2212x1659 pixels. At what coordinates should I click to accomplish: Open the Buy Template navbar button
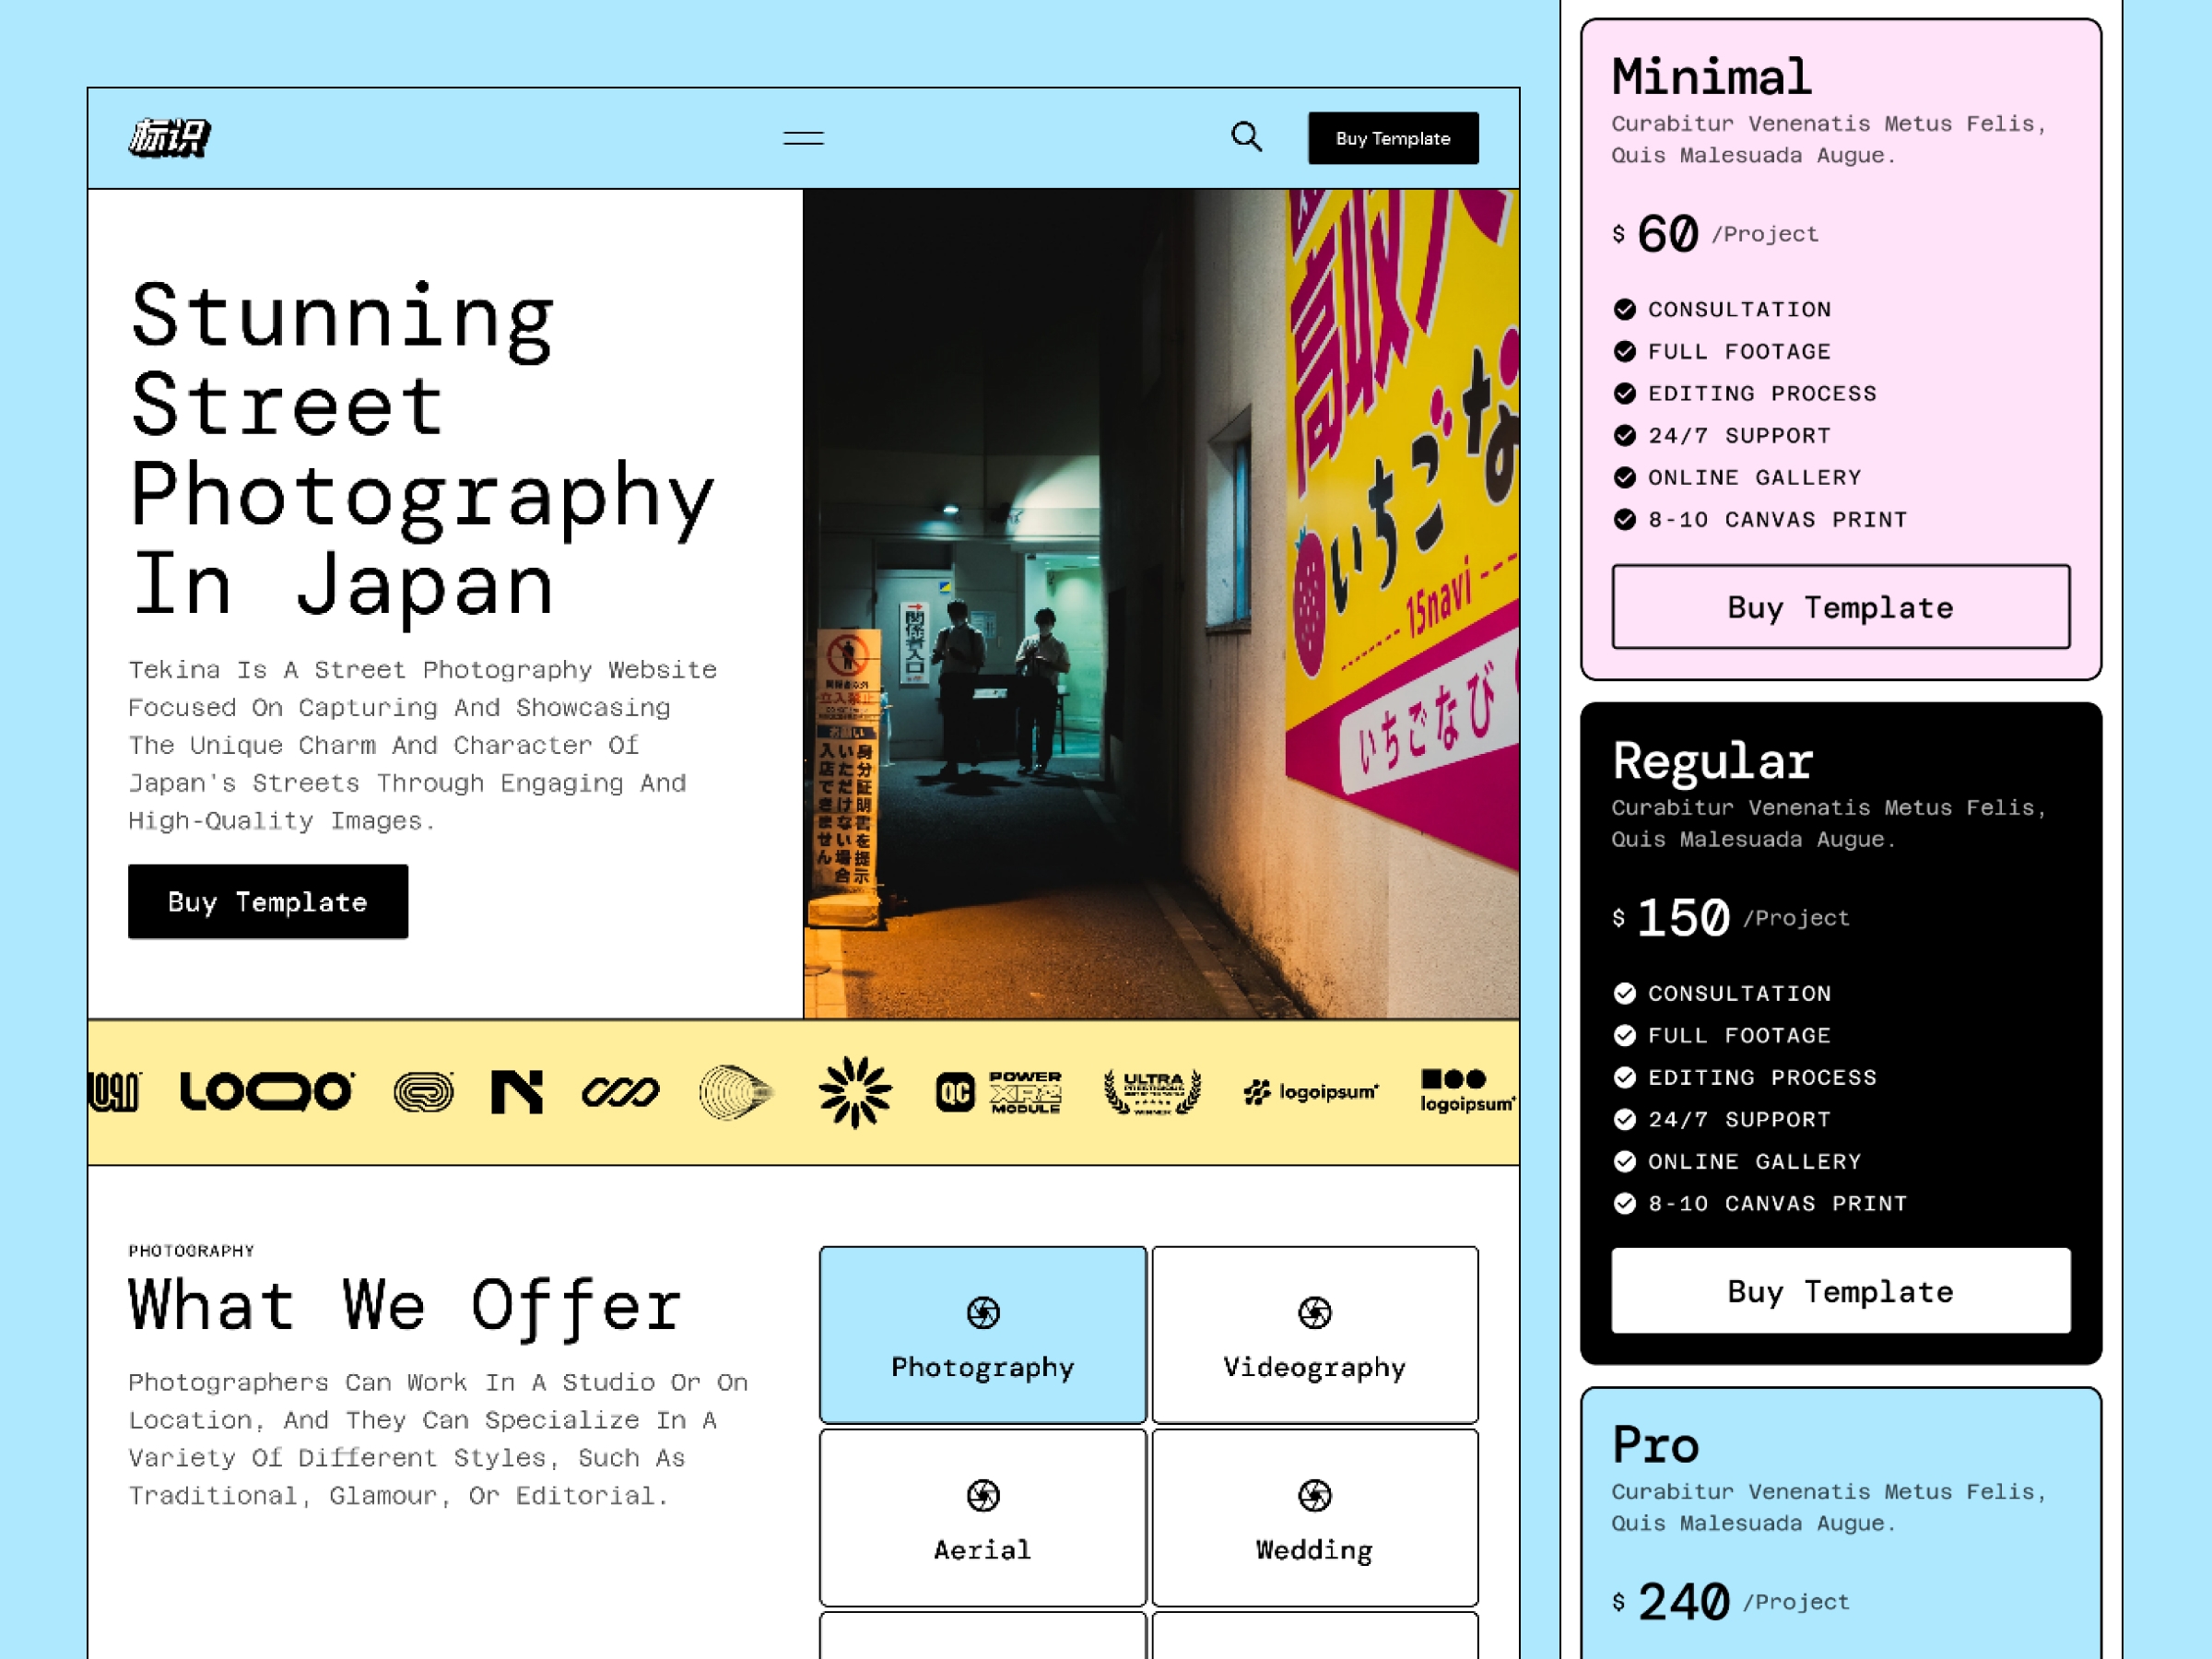(1394, 137)
